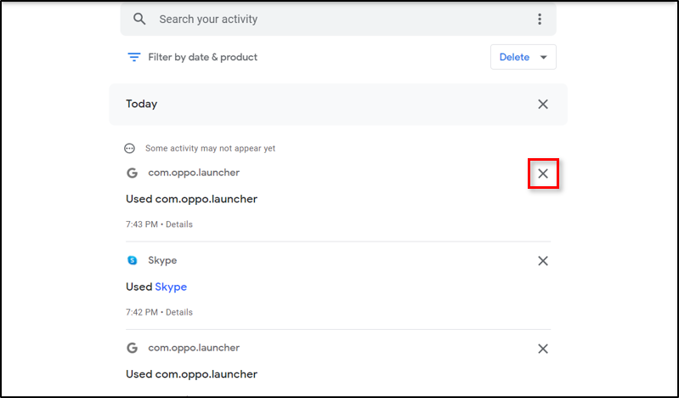
Task: Click the Google G icon below Skype
Action: pos(132,348)
